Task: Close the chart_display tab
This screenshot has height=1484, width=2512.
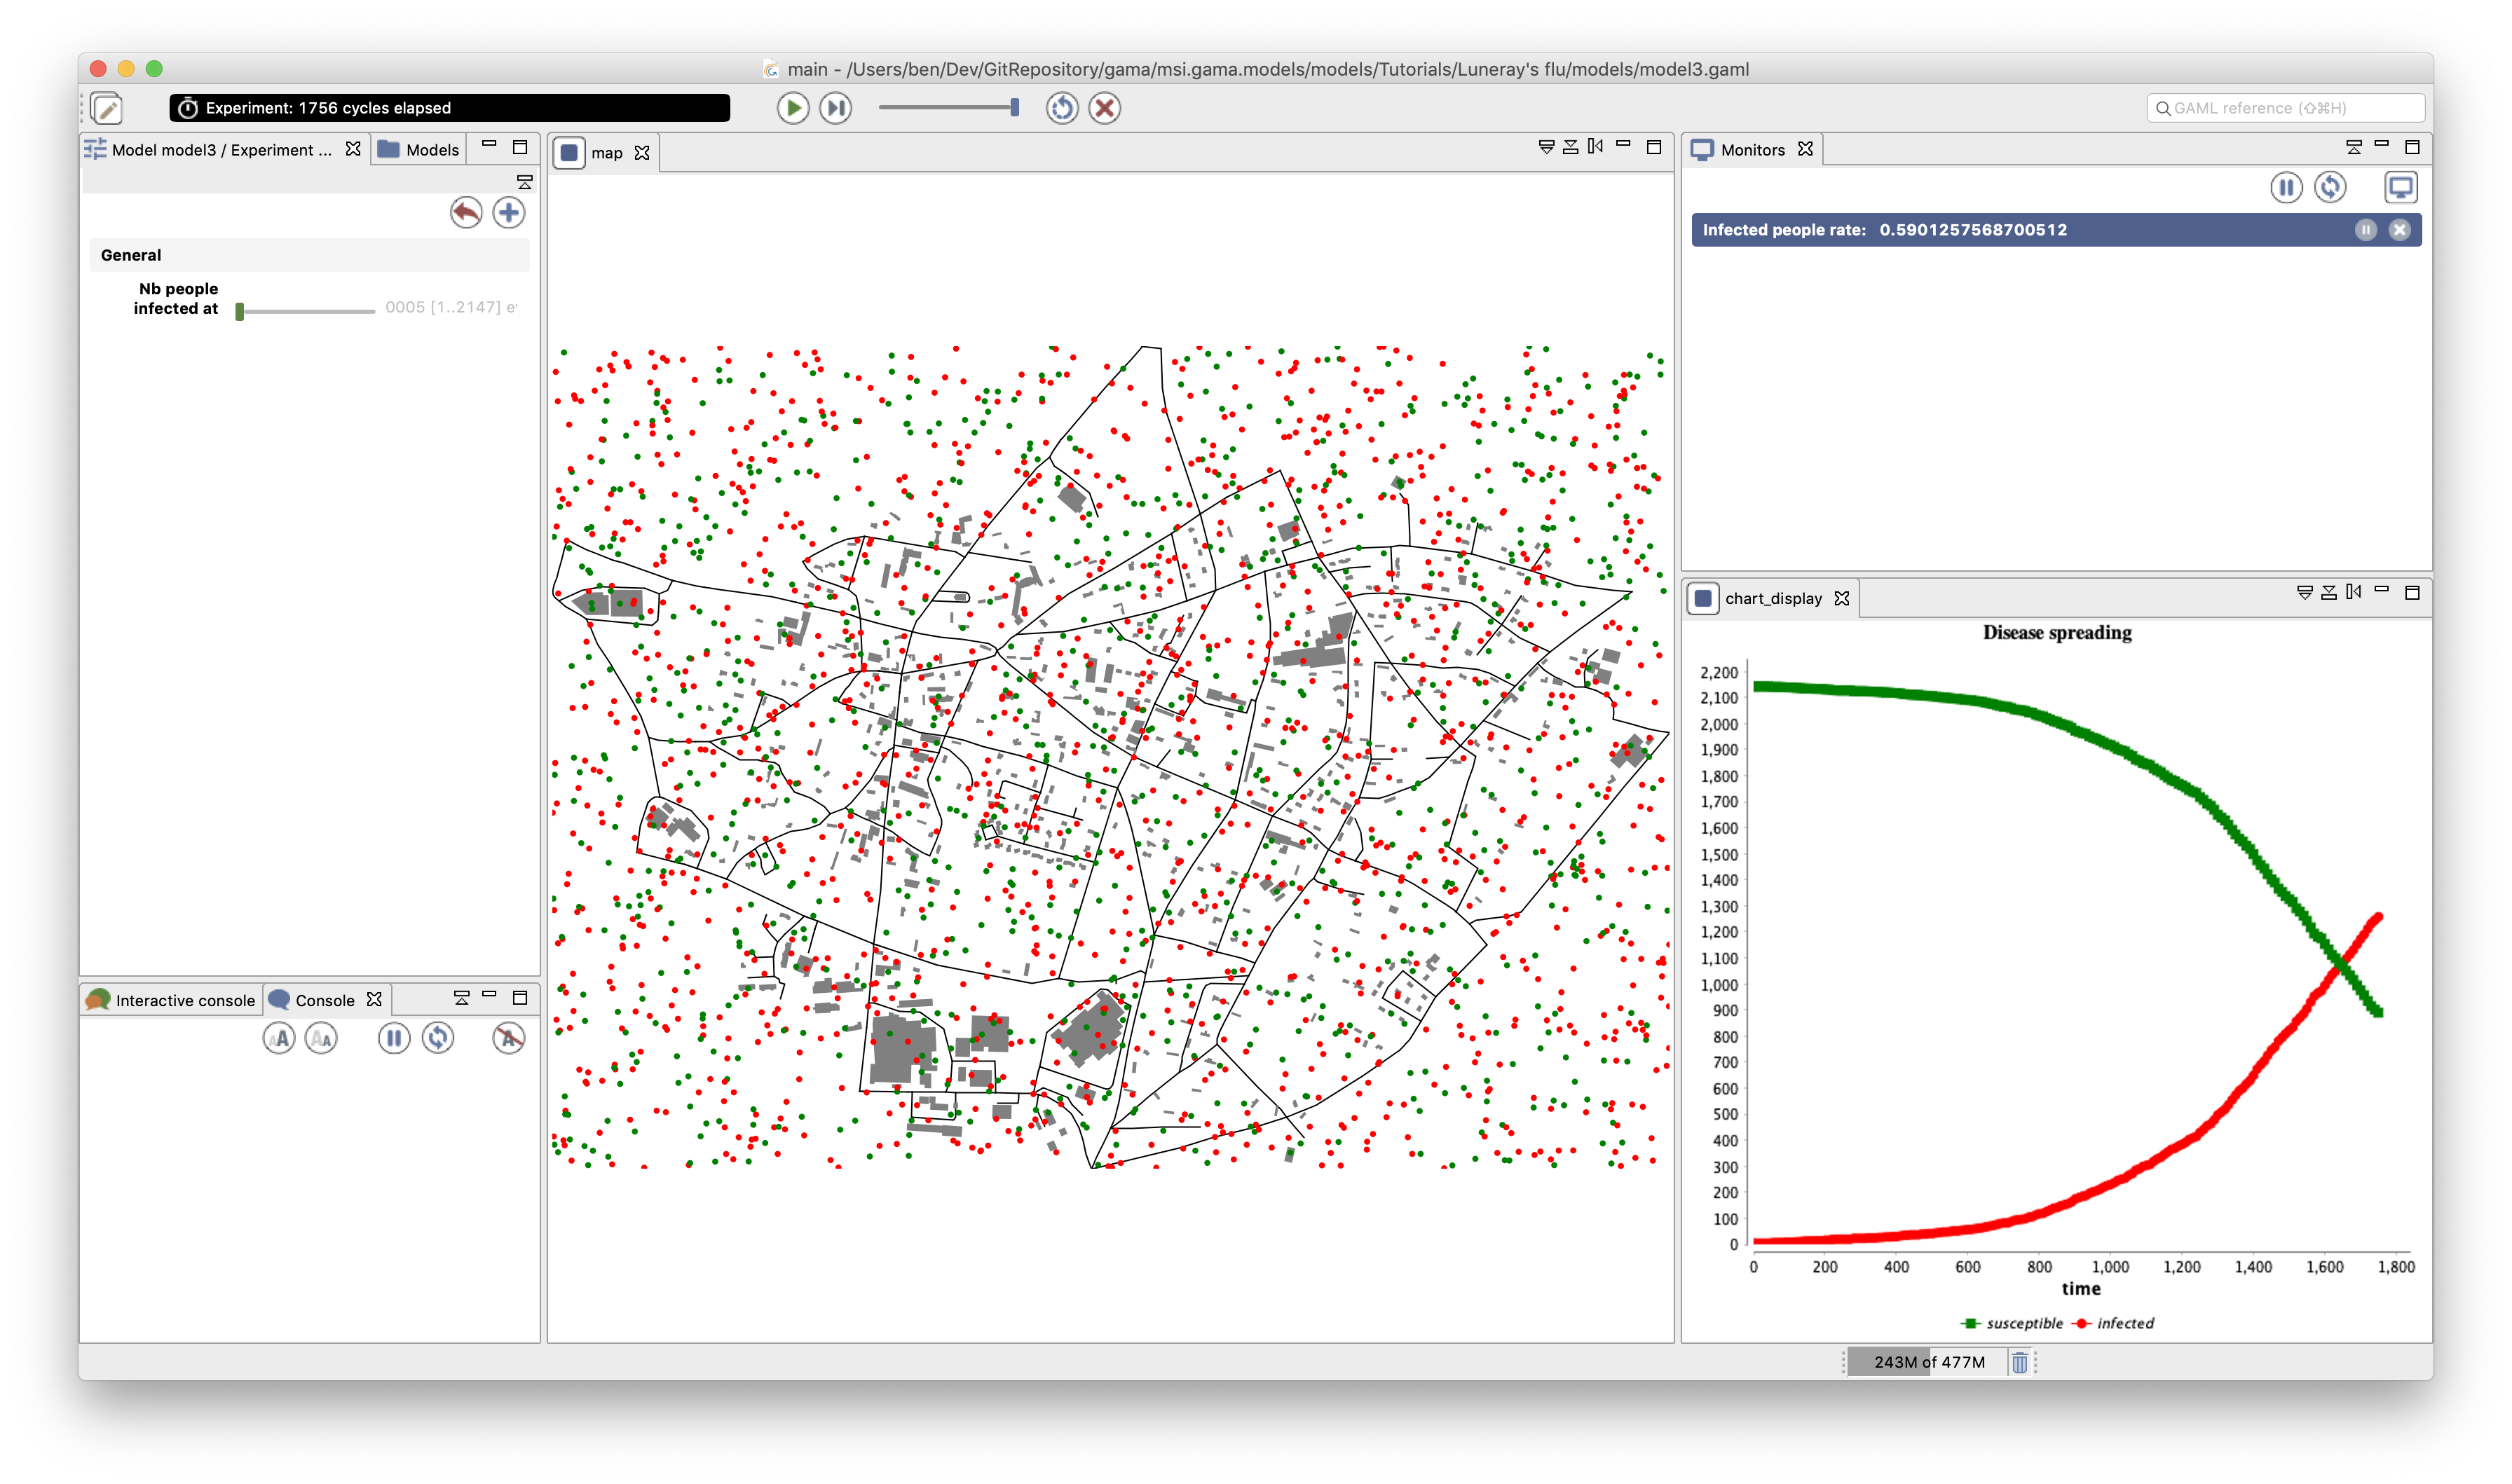Action: point(1842,598)
